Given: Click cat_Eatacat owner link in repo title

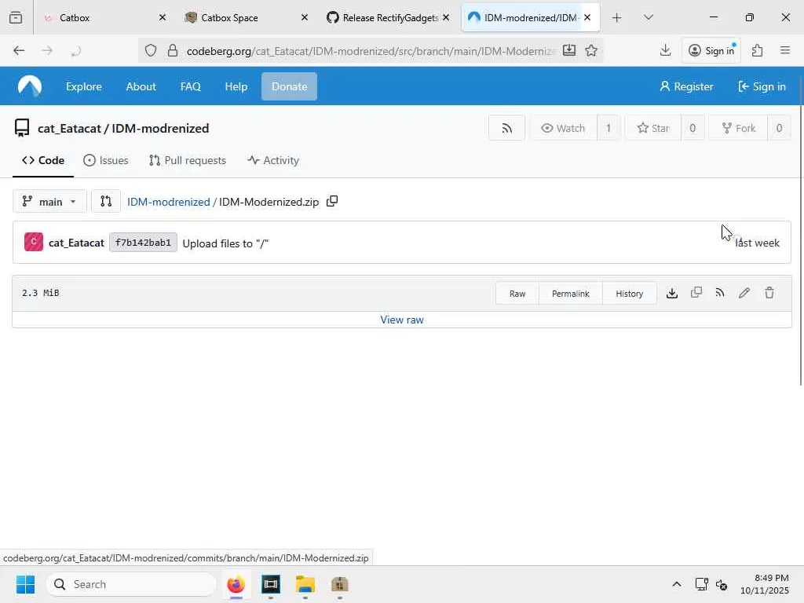Looking at the screenshot, I should [69, 128].
